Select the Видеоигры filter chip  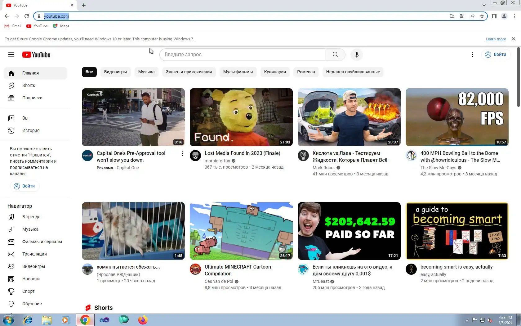point(115,72)
